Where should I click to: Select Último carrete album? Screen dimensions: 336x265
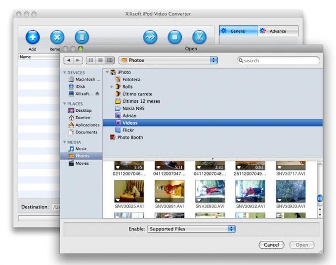134,94
